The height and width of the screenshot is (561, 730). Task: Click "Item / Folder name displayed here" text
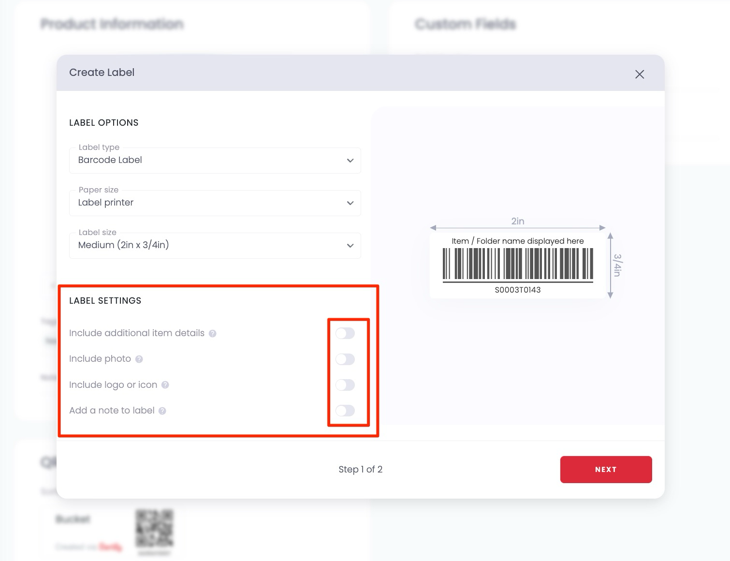tap(517, 241)
